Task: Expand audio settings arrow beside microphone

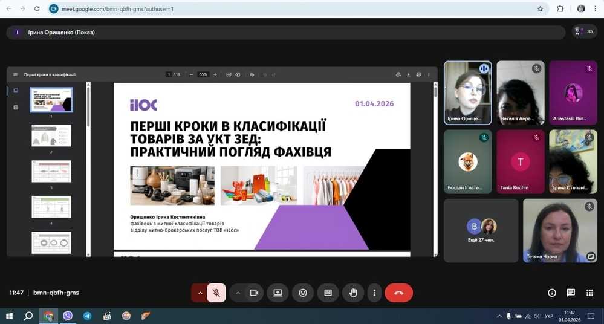Action: click(x=200, y=293)
